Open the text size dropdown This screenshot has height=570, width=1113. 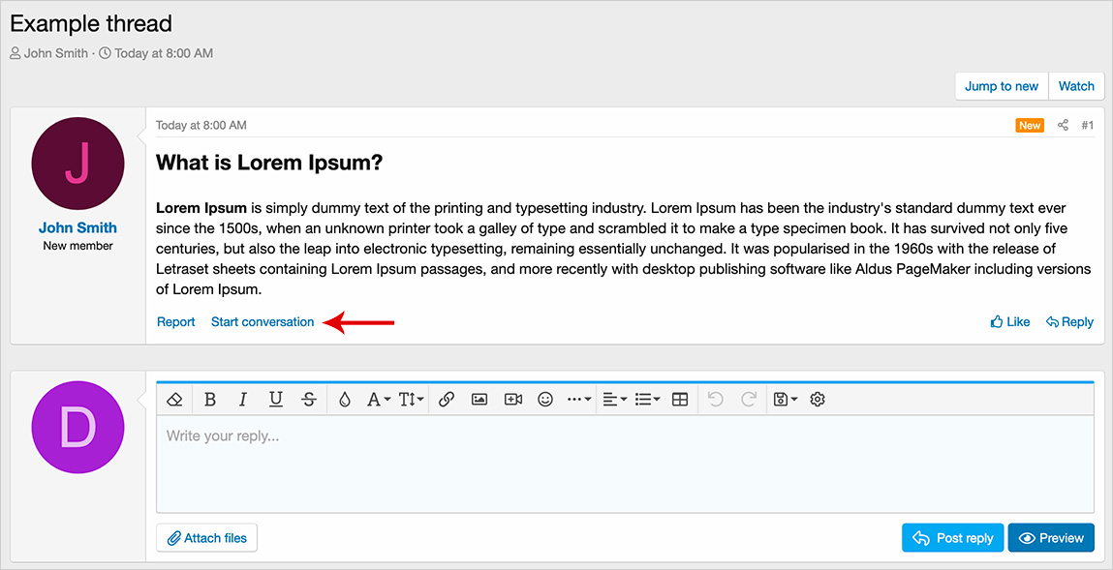pos(411,399)
